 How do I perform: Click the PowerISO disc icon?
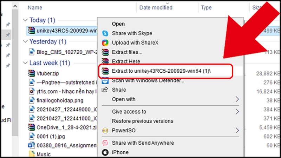pyautogui.click(x=105, y=131)
